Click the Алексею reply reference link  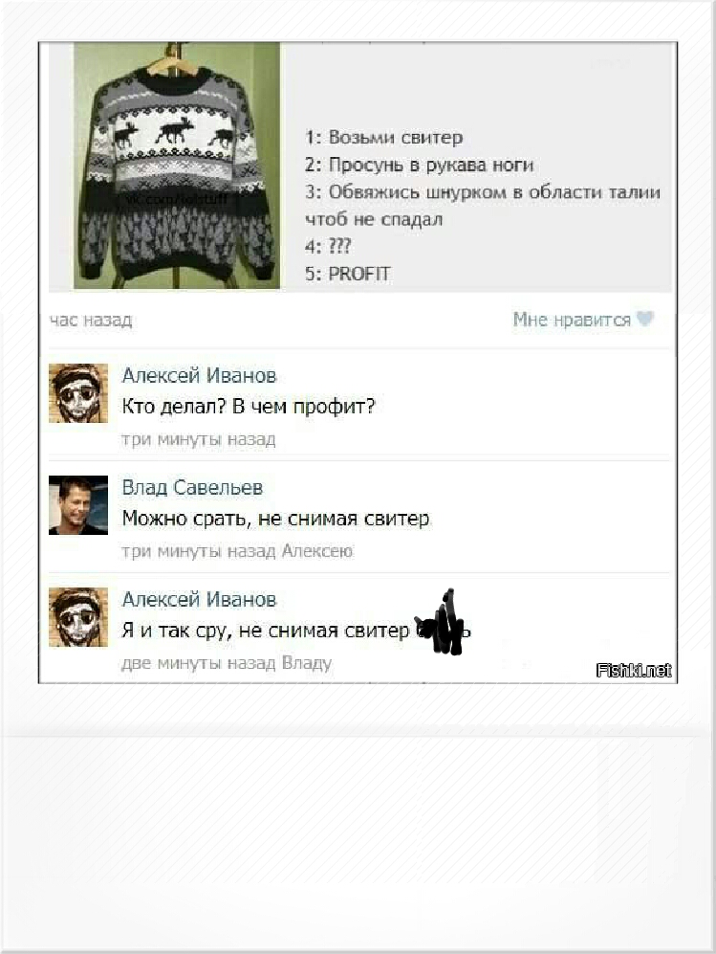pos(317,551)
